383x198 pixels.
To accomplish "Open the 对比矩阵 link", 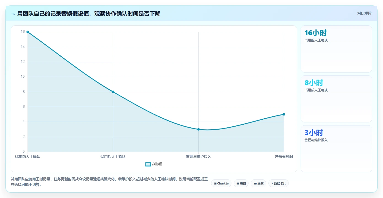I will (x=365, y=13).
